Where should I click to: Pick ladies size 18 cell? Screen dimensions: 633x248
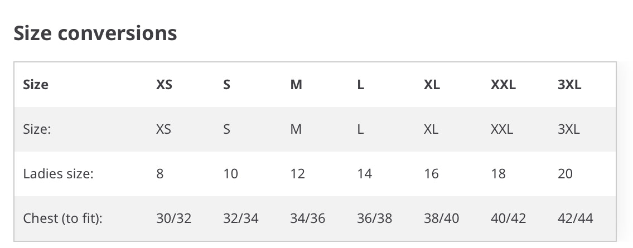(x=498, y=174)
